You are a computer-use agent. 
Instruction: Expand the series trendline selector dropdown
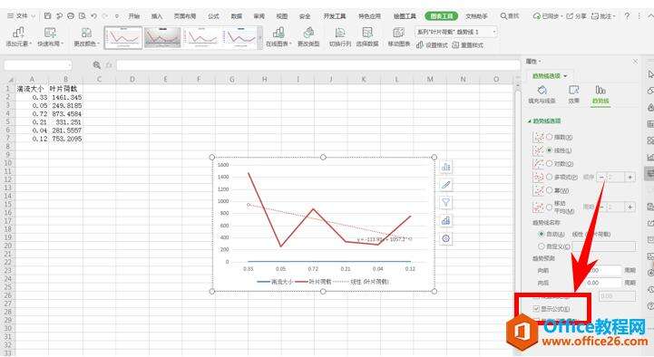[x=456, y=32]
